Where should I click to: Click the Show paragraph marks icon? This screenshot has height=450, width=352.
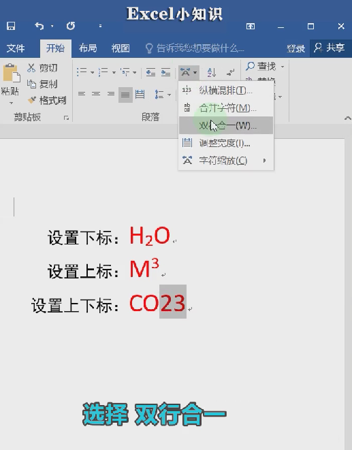tap(230, 72)
